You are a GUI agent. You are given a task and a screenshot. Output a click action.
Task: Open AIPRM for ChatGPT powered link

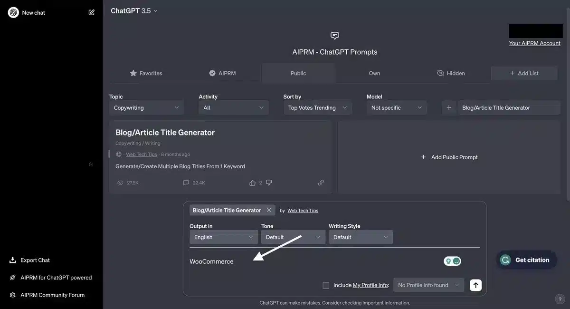point(56,278)
